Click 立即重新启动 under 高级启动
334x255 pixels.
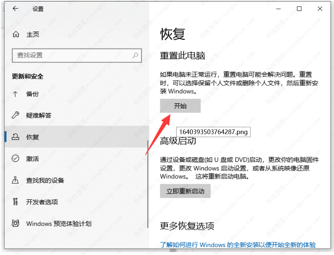[x=185, y=191]
